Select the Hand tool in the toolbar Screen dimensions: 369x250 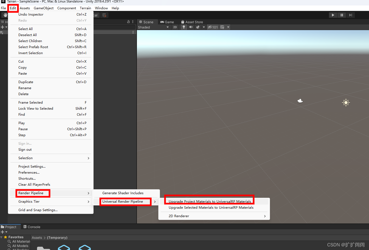(x=5, y=15)
